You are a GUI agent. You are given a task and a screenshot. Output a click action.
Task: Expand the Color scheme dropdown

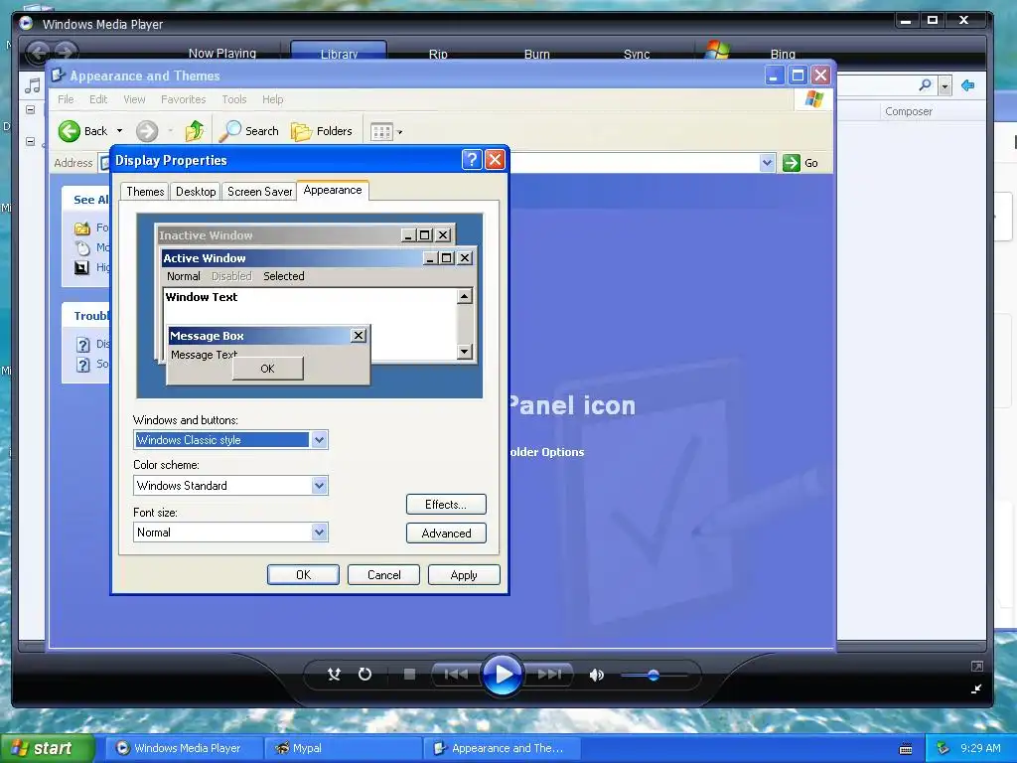point(319,485)
